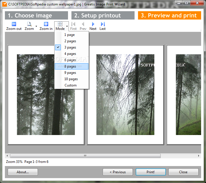Choose the checked 3 pages option
206x183 pixels.
pyautogui.click(x=72, y=47)
